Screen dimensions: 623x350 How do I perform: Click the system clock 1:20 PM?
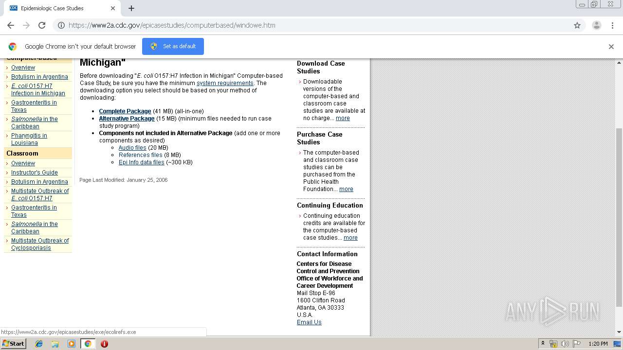point(598,344)
